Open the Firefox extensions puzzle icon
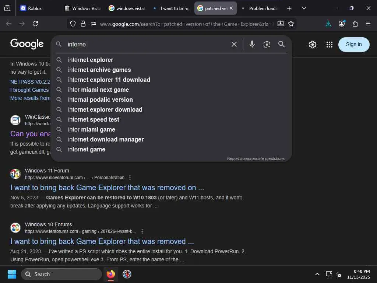Screen dimensions: 377x283 (x=355, y=24)
